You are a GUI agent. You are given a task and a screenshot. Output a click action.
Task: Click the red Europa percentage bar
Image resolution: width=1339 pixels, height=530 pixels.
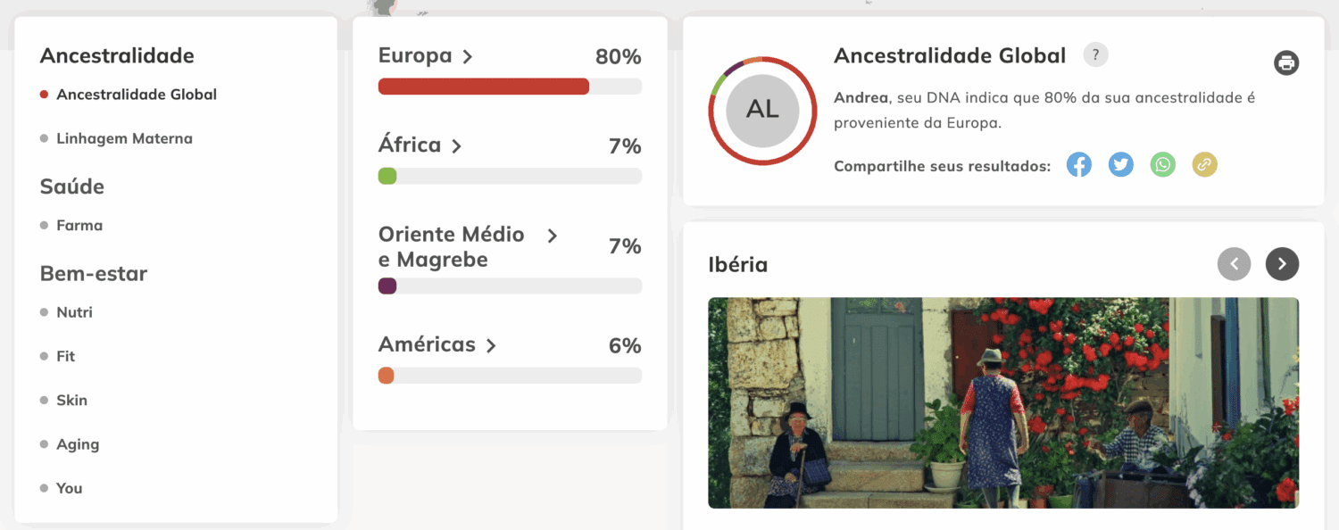point(483,87)
